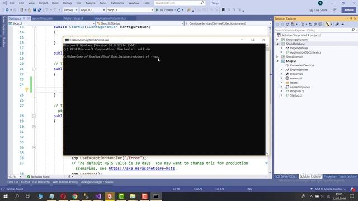Click the Visual Studio icon in the taskbar
This screenshot has height=201, width=358.
tap(98, 196)
